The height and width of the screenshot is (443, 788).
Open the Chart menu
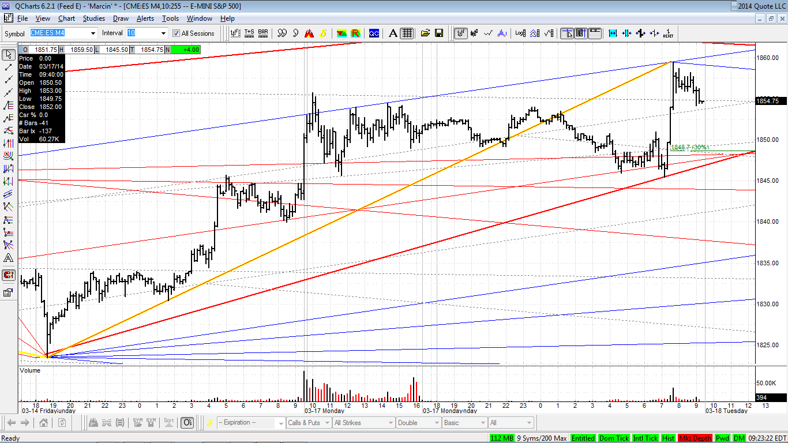pos(66,18)
